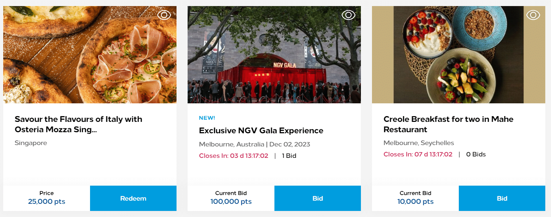Place a bid on Creole Breakfast

point(502,198)
